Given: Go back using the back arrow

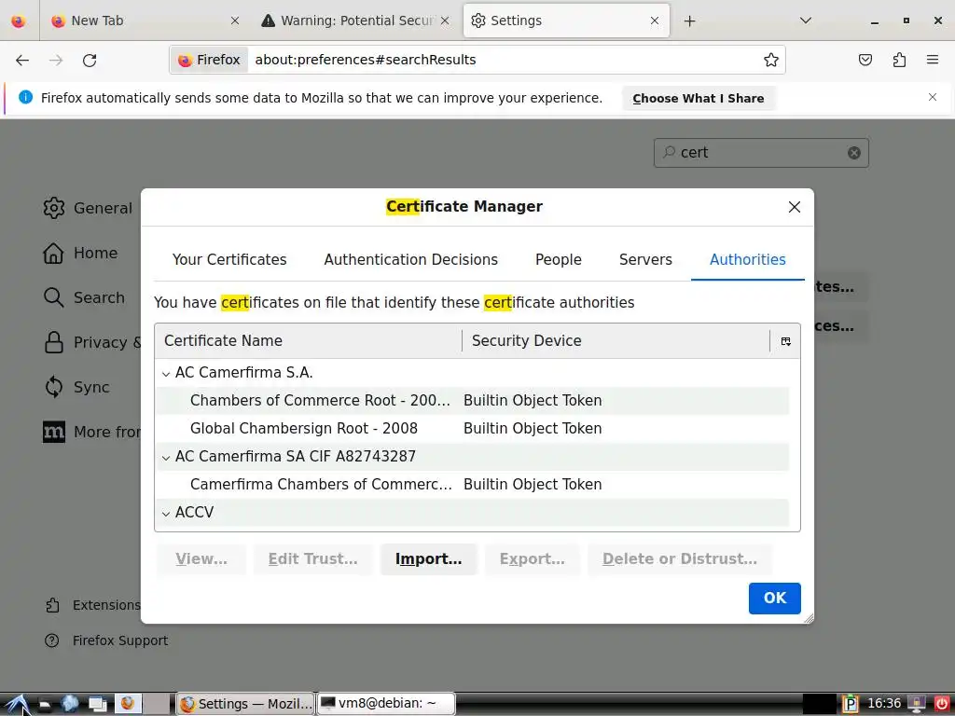Looking at the screenshot, I should click(22, 60).
